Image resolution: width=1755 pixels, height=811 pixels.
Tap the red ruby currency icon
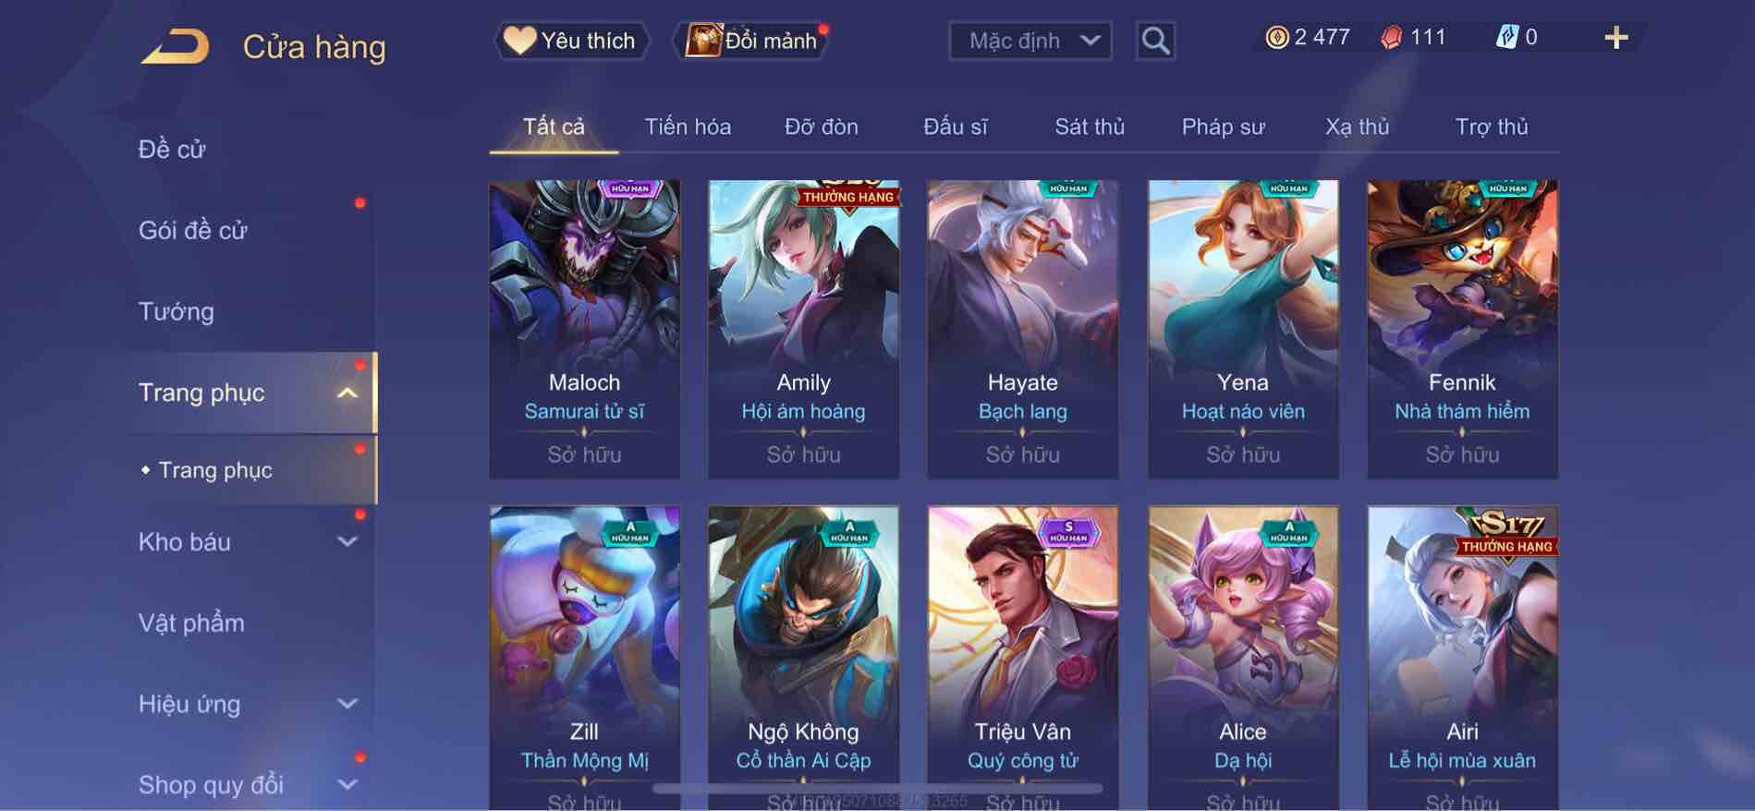(x=1392, y=38)
